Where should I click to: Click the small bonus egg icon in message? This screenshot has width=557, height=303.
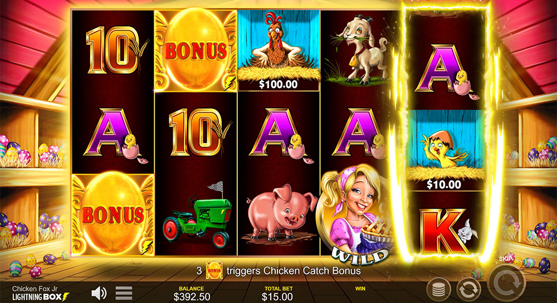(x=214, y=271)
